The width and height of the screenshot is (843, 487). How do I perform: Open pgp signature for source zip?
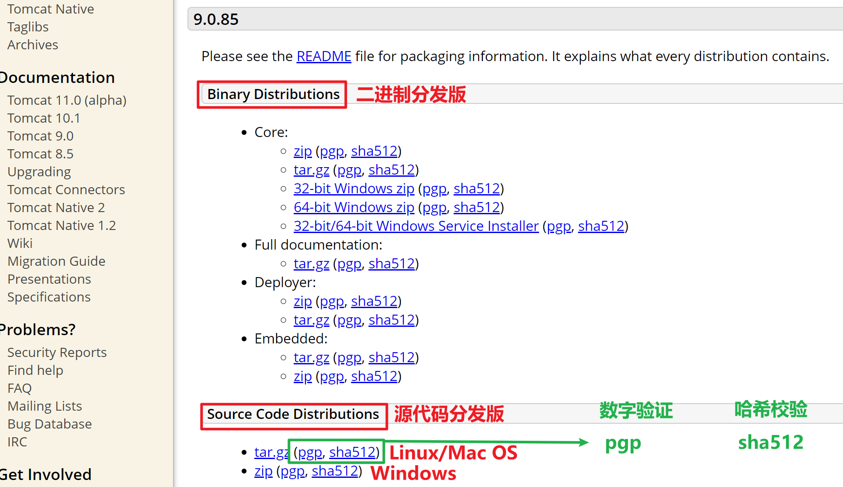click(x=293, y=471)
